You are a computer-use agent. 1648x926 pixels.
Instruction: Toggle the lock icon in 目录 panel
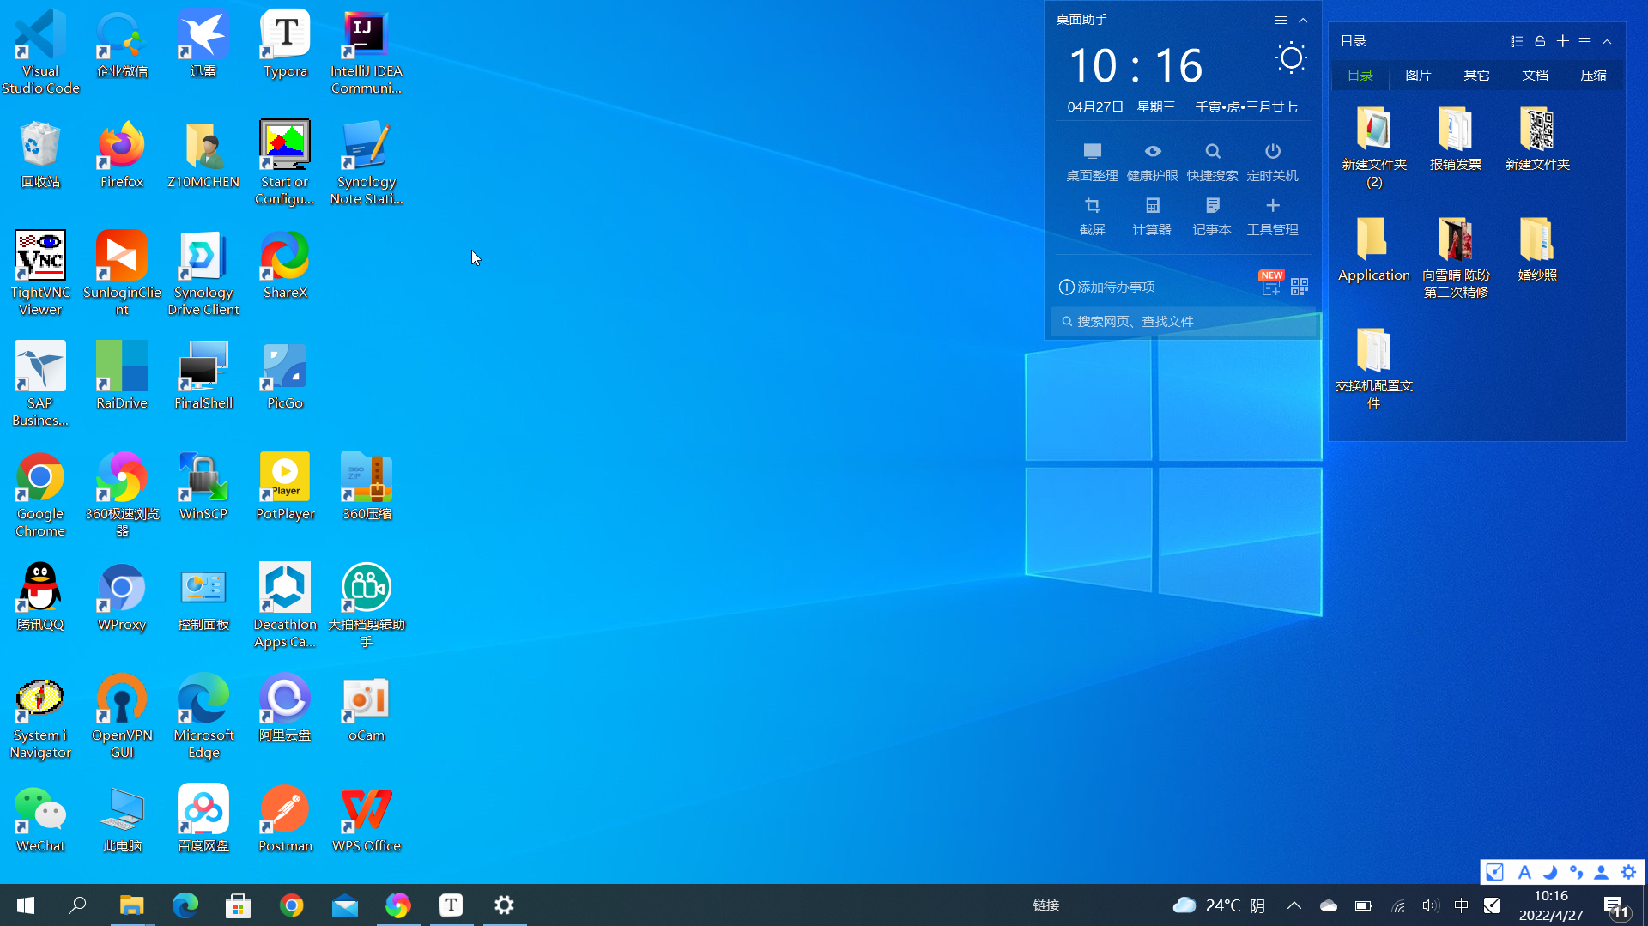coord(1540,41)
